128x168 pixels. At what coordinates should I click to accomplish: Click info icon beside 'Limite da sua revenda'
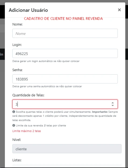pos(14,125)
